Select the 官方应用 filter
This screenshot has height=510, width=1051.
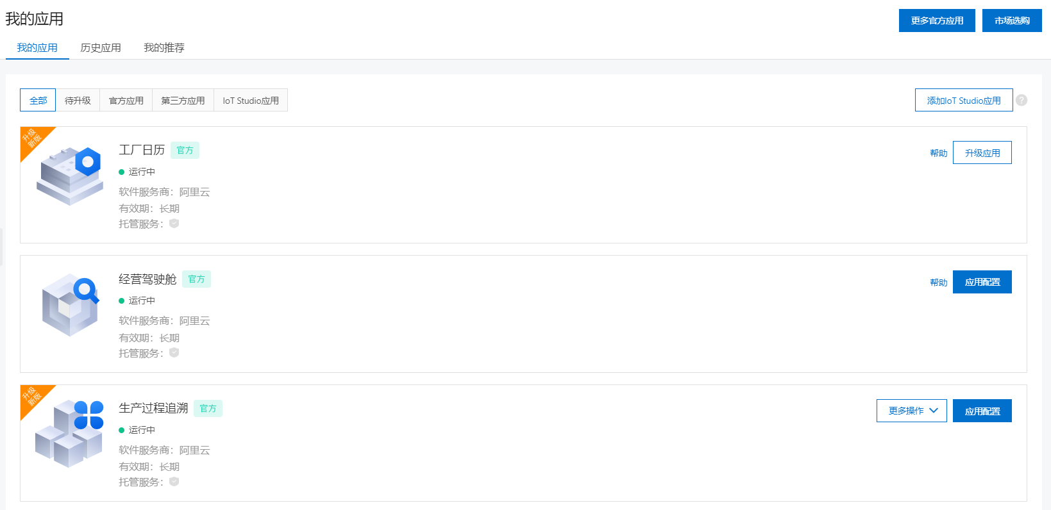[x=126, y=101]
